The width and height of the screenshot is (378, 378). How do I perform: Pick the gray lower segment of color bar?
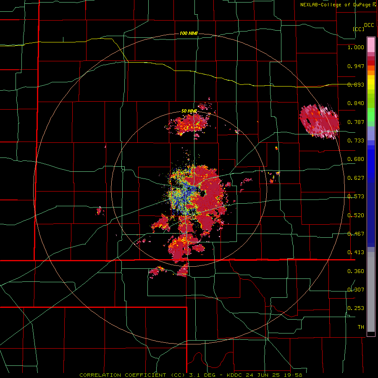point(371,292)
